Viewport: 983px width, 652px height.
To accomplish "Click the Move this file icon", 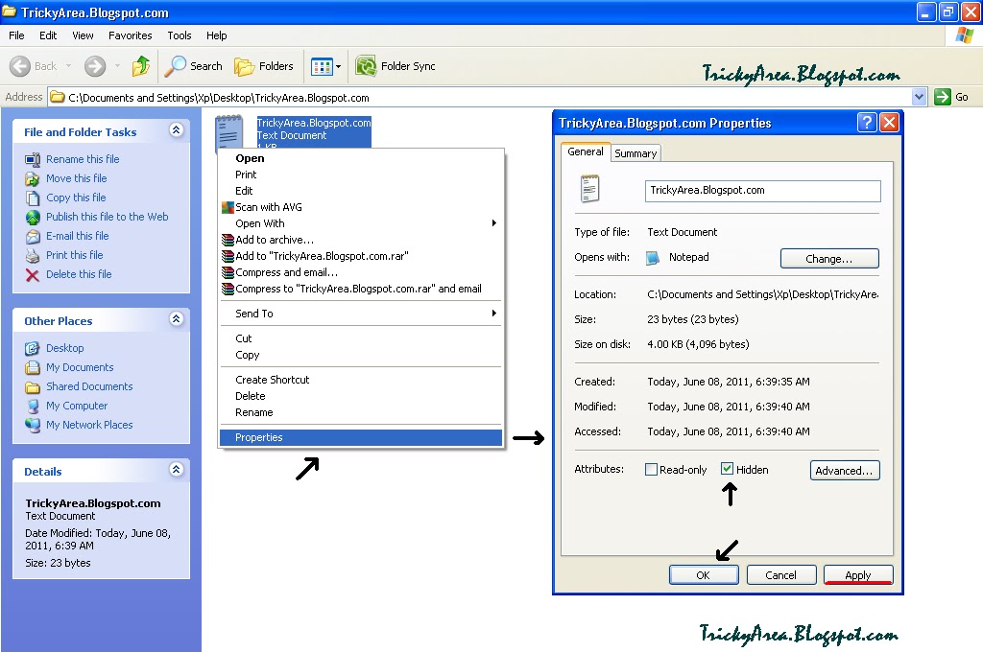I will (33, 179).
